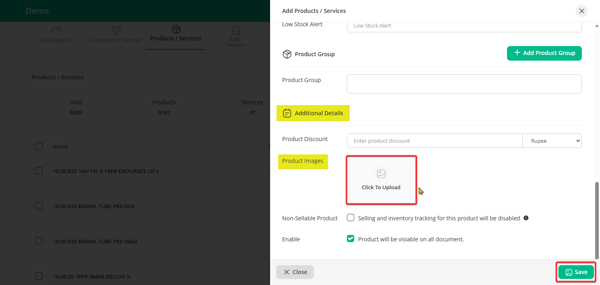Select checkbox for 10.00 R20 RADIAL TUBE PKD bbb2
600x285 pixels.
click(x=39, y=241)
